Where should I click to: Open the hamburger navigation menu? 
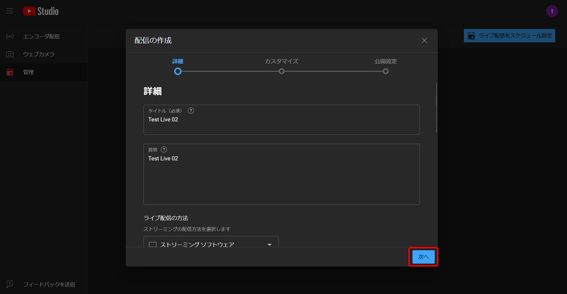(x=10, y=11)
